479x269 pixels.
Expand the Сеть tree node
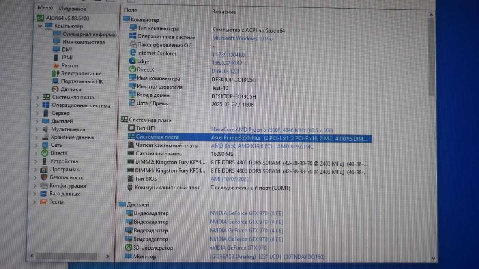pyautogui.click(x=36, y=145)
